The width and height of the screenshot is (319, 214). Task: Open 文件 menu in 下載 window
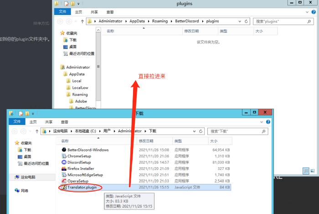tap(17, 121)
